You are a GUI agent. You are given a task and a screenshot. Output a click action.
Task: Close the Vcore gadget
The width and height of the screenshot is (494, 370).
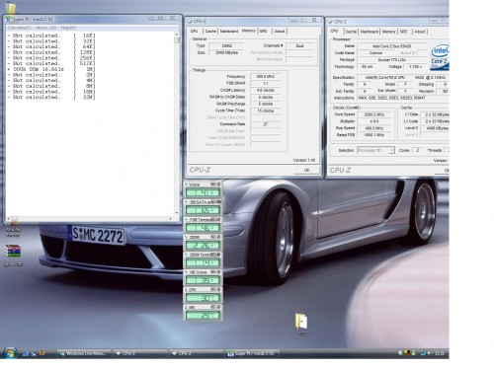(218, 185)
